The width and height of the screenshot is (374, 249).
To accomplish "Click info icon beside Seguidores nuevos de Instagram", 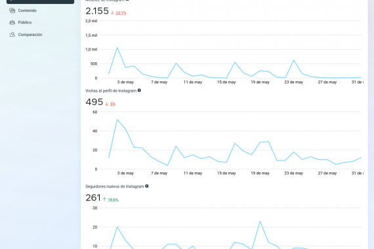I will 147,186.
